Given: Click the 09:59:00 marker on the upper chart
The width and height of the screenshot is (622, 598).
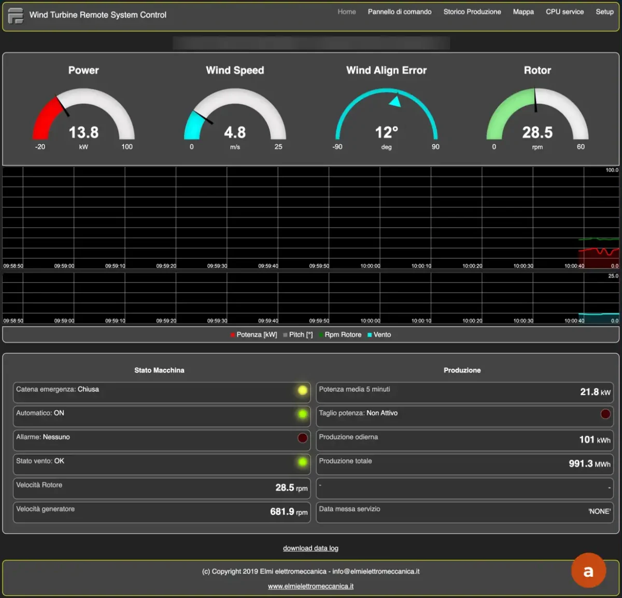Looking at the screenshot, I should (x=64, y=266).
